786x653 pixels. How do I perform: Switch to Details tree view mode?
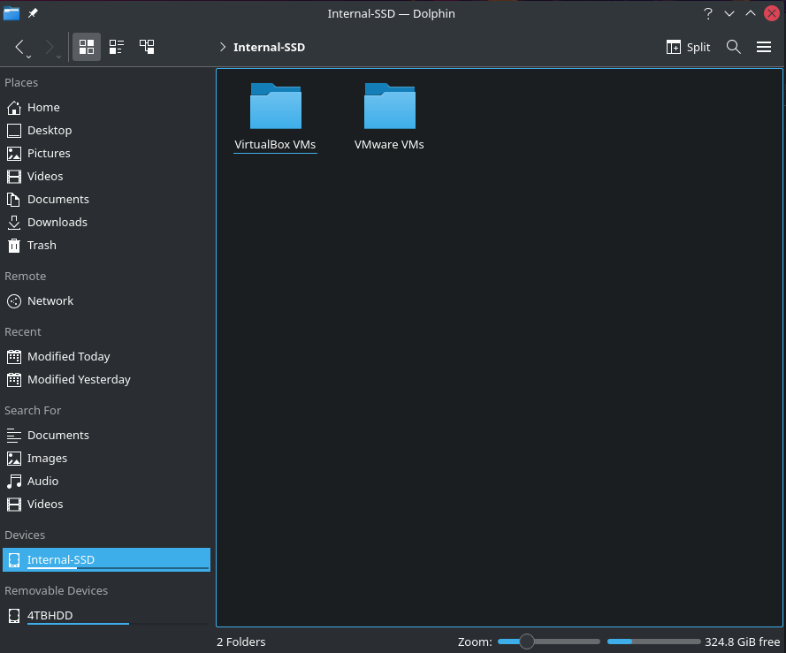click(x=147, y=47)
